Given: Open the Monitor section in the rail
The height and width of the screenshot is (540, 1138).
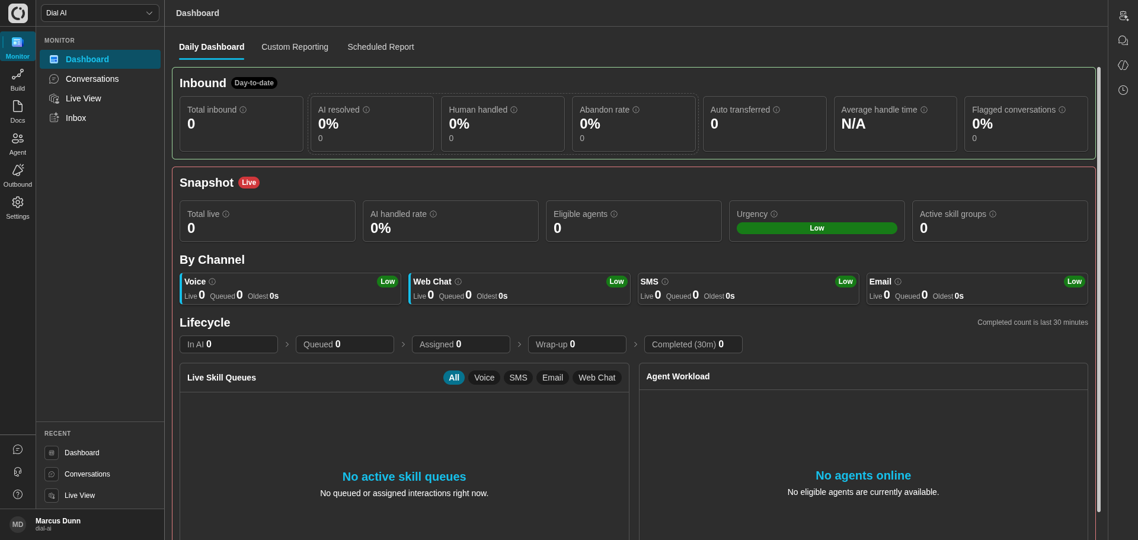Looking at the screenshot, I should pyautogui.click(x=18, y=47).
